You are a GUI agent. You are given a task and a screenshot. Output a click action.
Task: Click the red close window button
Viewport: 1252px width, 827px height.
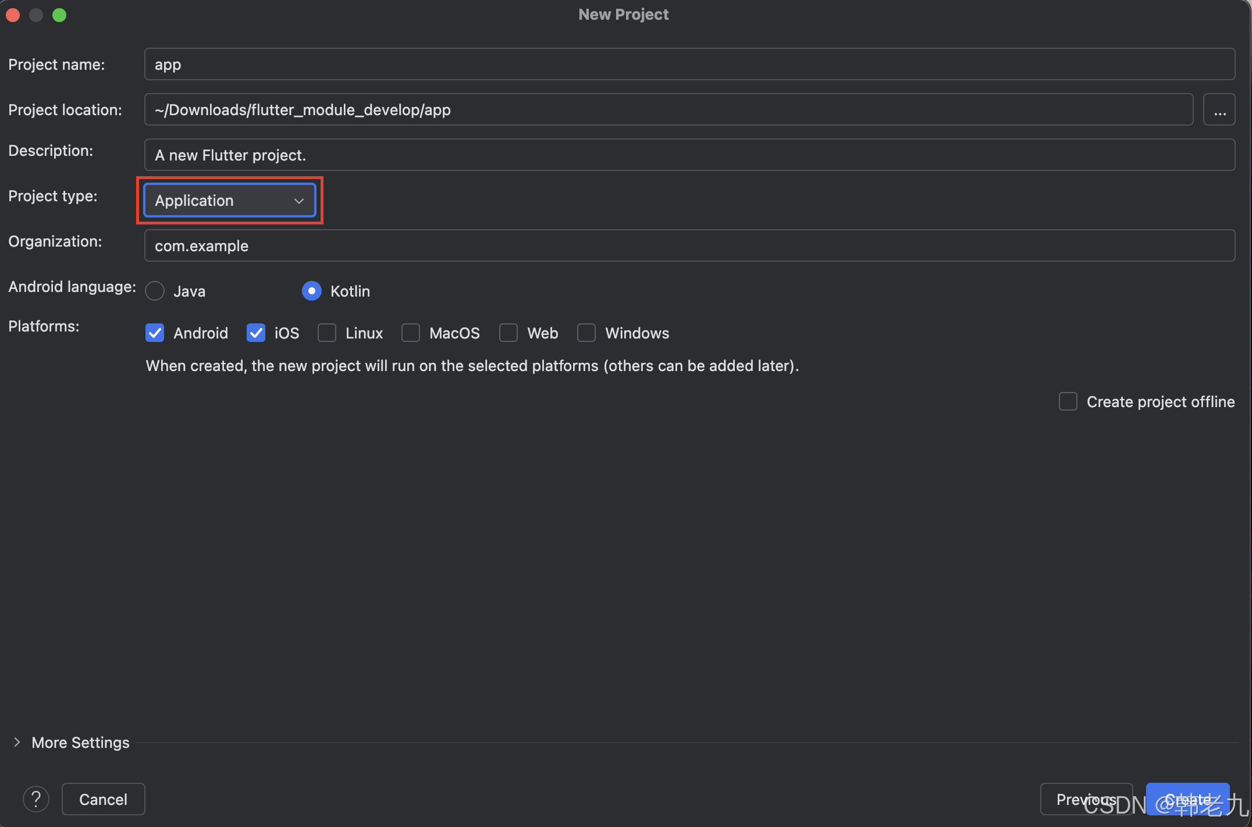point(13,15)
